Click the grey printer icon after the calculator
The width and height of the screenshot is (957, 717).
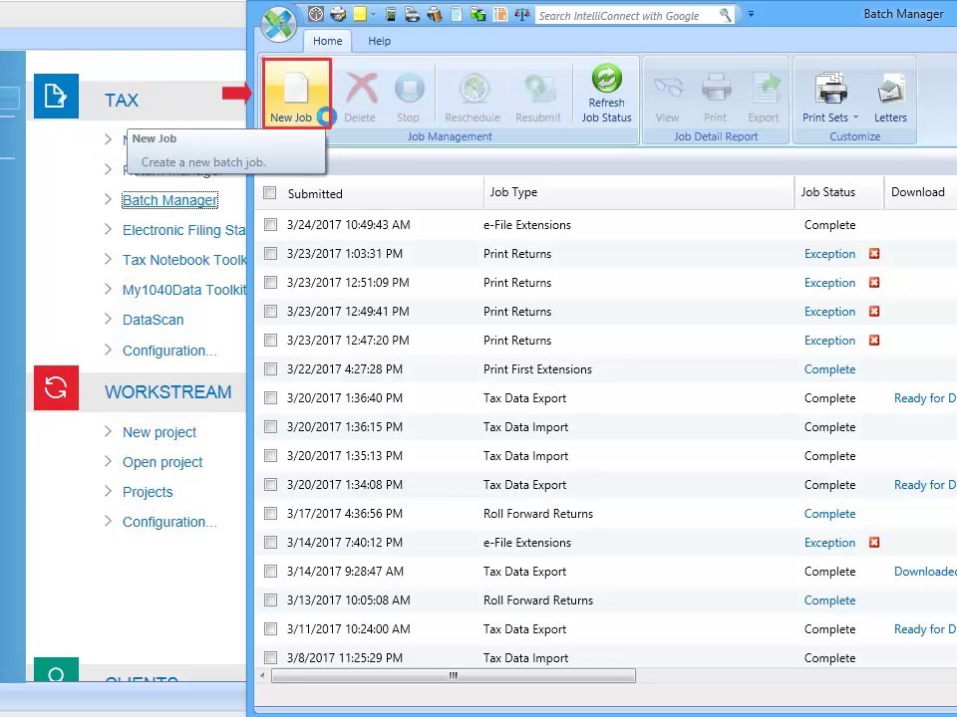pos(412,14)
